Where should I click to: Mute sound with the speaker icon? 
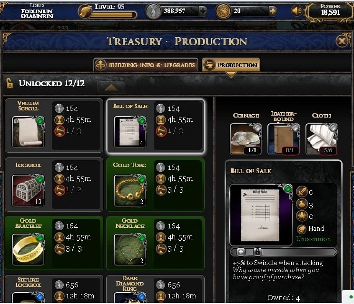296,11
